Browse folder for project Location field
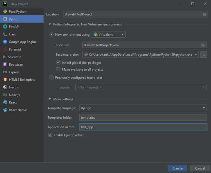Screen dimensions: 211x173 (x=205, y=14)
